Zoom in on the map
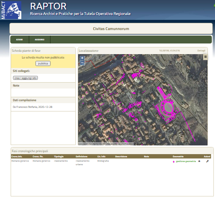 82,58
